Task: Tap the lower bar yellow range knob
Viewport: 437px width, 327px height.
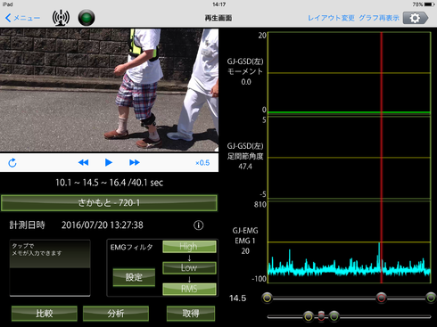Action: point(309,316)
